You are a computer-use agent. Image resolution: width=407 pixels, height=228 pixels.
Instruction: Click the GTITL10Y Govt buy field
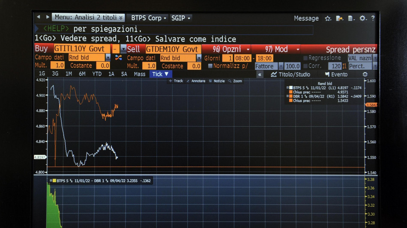(82, 48)
